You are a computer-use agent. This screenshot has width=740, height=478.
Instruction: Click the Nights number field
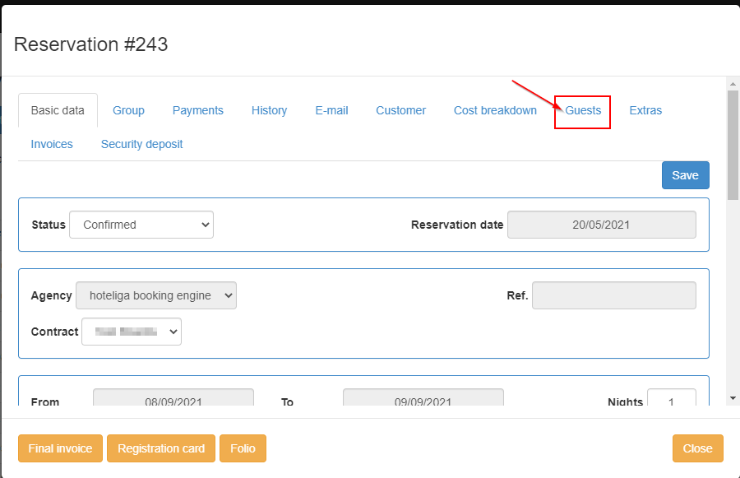pyautogui.click(x=671, y=401)
